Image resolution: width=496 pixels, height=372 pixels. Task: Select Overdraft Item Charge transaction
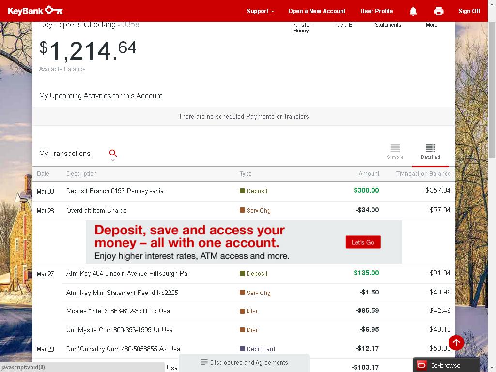pyautogui.click(x=244, y=210)
